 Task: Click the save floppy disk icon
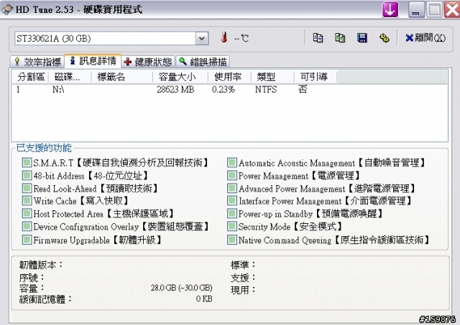point(362,38)
